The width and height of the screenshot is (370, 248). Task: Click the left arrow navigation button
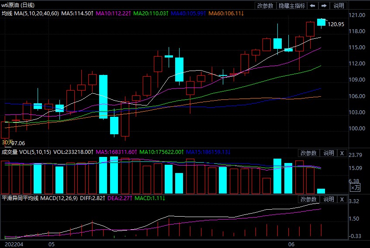click(x=313, y=6)
